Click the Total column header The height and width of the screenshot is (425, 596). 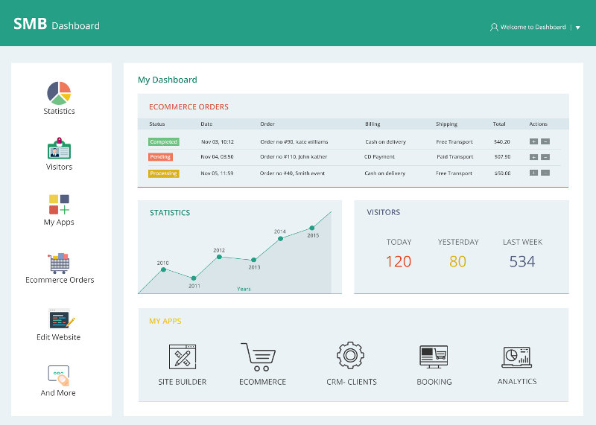[499, 124]
